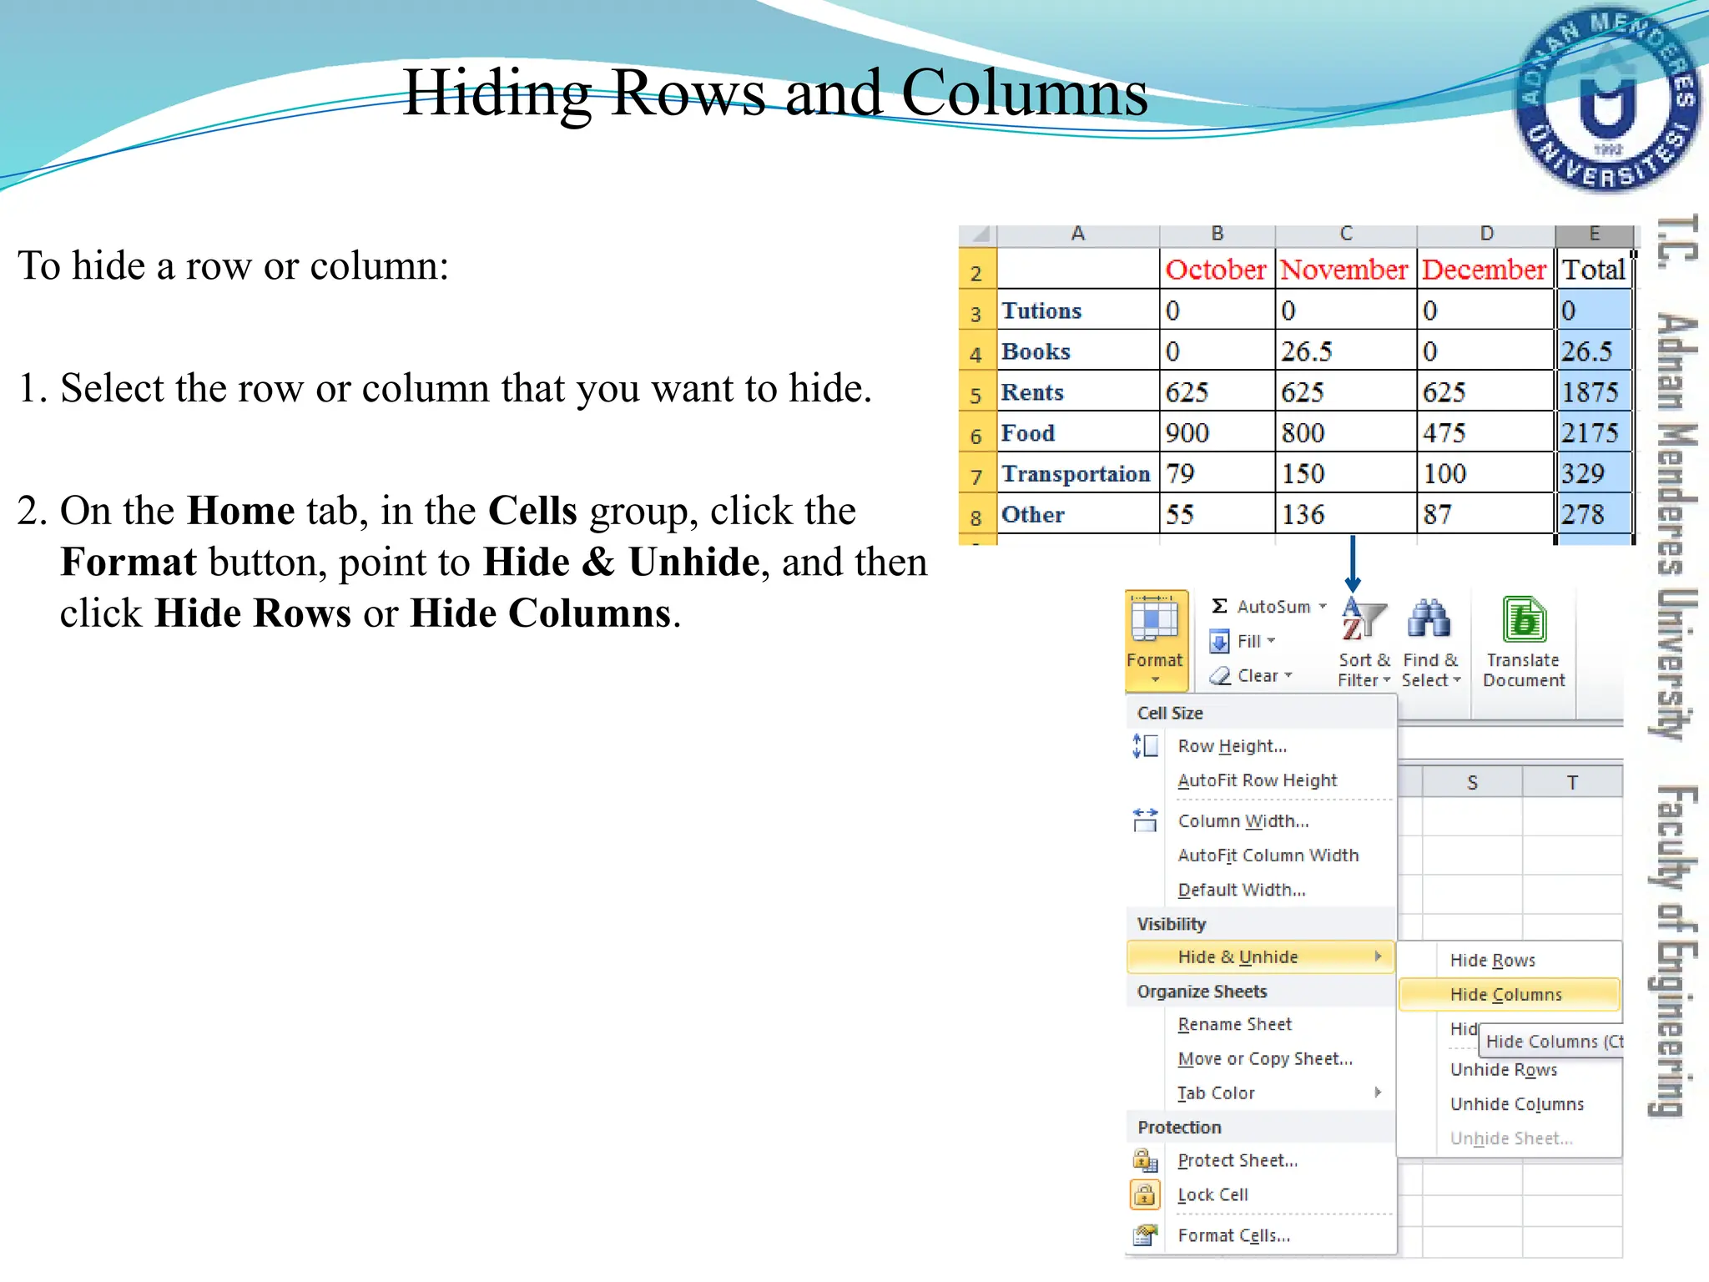The height and width of the screenshot is (1282, 1709).
Task: Click the Protect Sheet lock icon
Action: point(1145,1160)
